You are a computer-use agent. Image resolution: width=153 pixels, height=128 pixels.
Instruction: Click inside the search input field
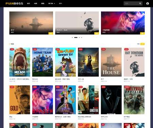(132, 3)
